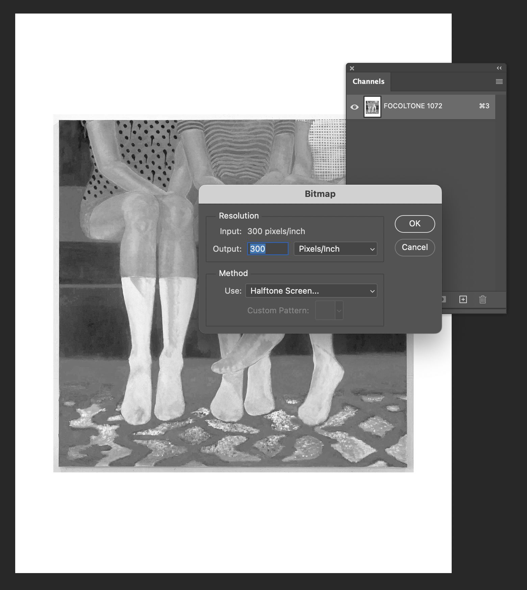Select the FOCOLTONE 1072 channel name

413,106
